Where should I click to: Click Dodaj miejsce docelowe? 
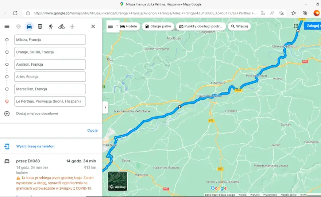pos(37,113)
